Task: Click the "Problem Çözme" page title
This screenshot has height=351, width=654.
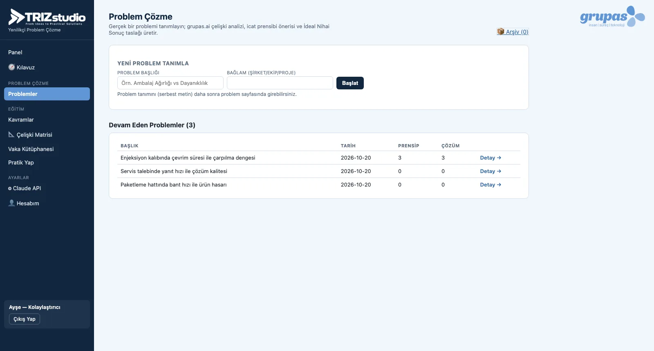Action: pos(141,17)
